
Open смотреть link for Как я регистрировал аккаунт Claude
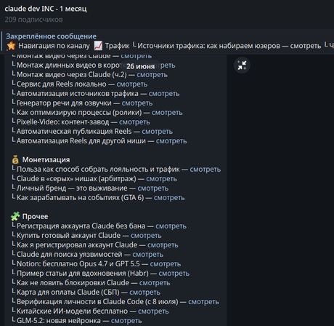(x=163, y=244)
